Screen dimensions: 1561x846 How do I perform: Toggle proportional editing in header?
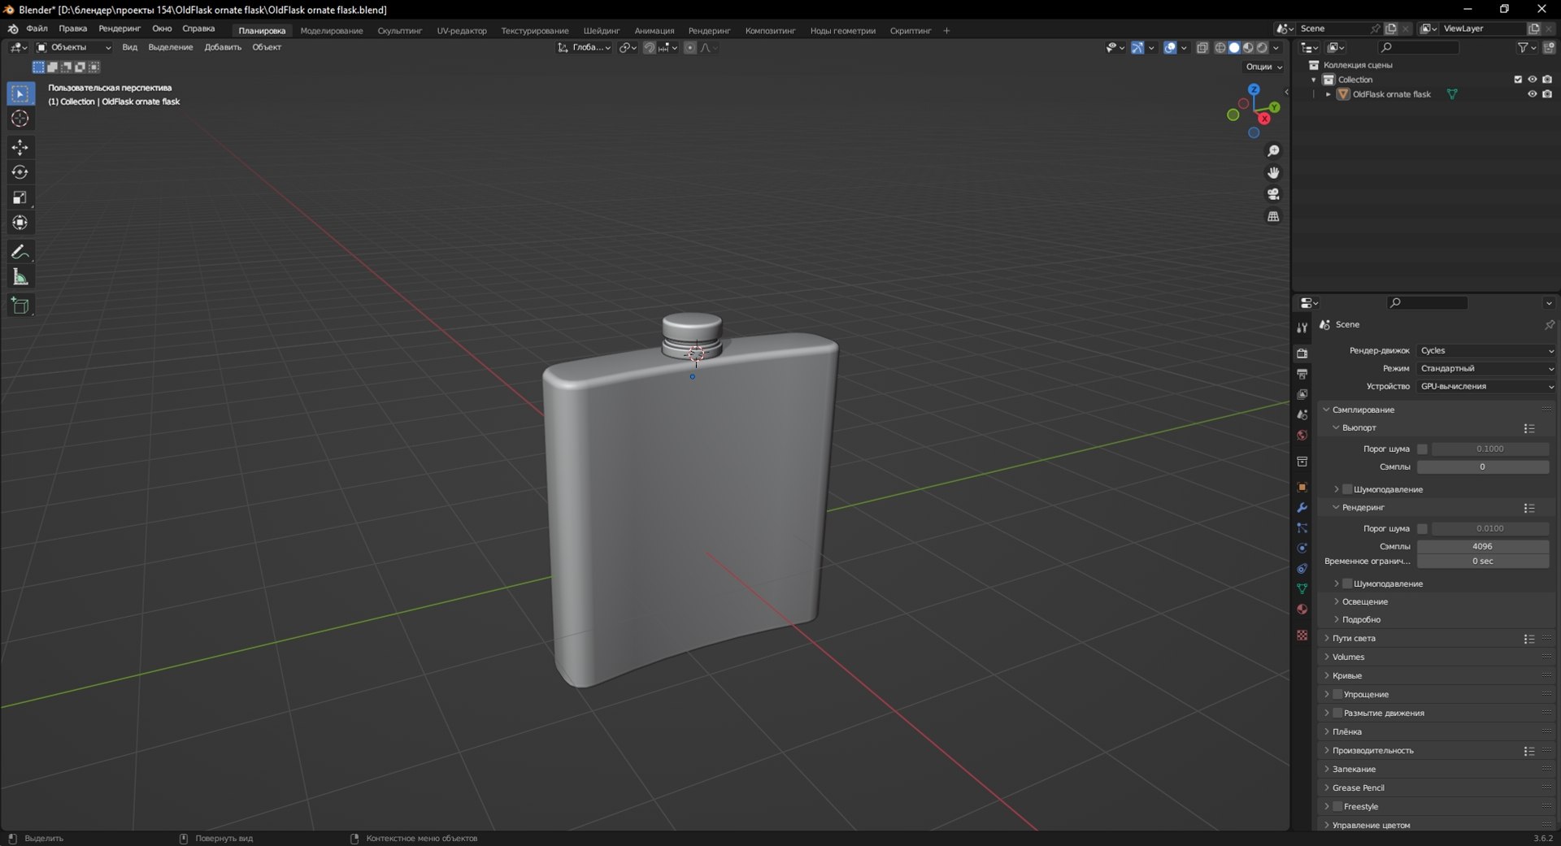690,48
